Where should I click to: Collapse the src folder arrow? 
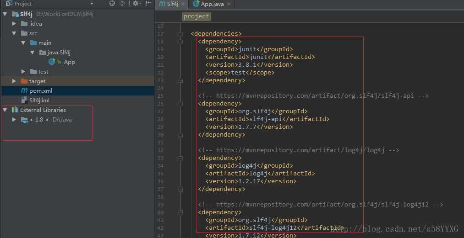coord(14,33)
